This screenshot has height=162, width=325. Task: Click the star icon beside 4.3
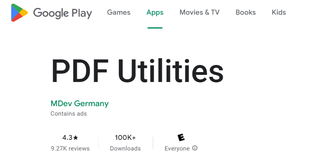click(x=76, y=138)
